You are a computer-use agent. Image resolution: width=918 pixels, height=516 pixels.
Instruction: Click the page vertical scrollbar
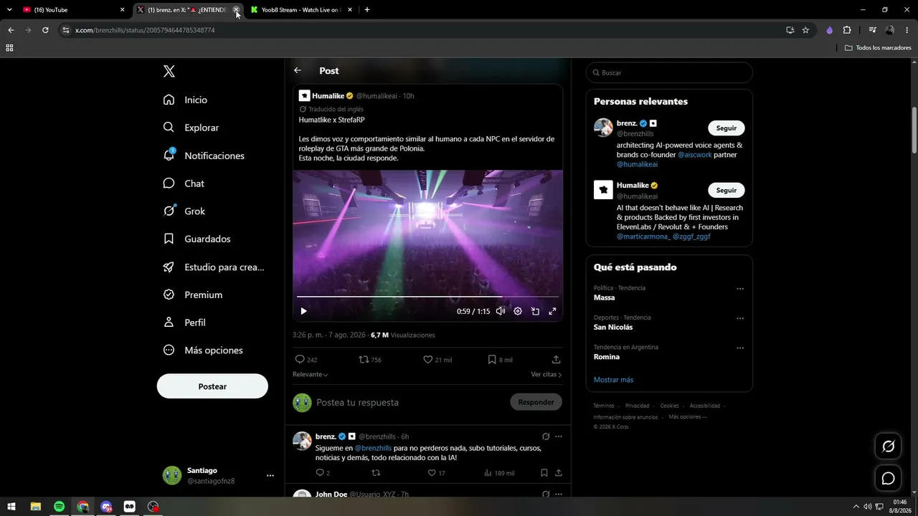pyautogui.click(x=914, y=129)
